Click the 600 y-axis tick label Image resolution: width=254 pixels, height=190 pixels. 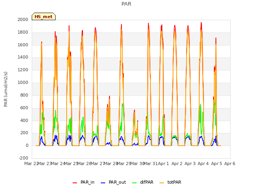(24, 108)
